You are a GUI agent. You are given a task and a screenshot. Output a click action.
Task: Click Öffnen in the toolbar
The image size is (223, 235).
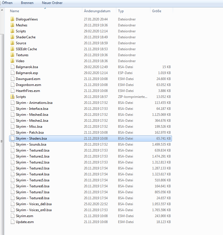click(7, 3)
